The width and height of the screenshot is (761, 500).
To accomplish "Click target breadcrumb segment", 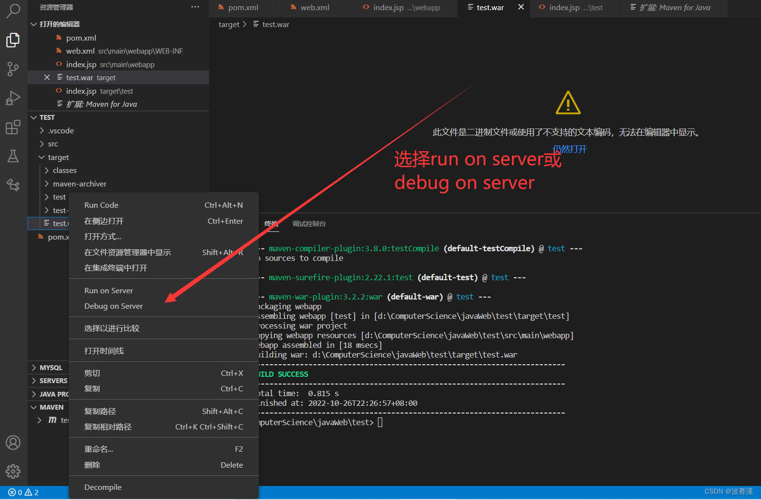I will coord(229,25).
